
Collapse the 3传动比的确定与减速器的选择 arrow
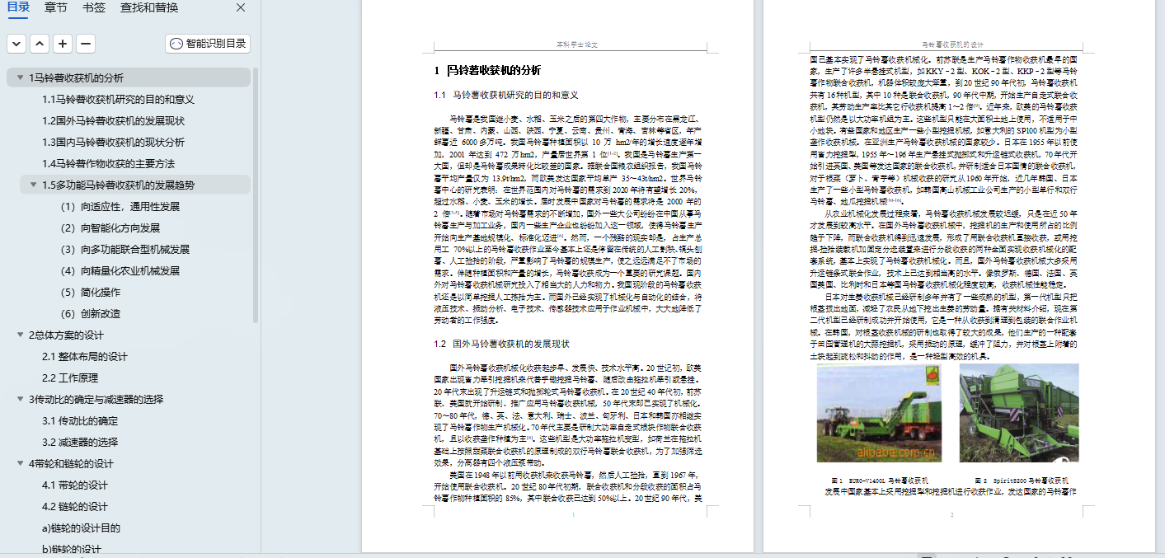20,400
